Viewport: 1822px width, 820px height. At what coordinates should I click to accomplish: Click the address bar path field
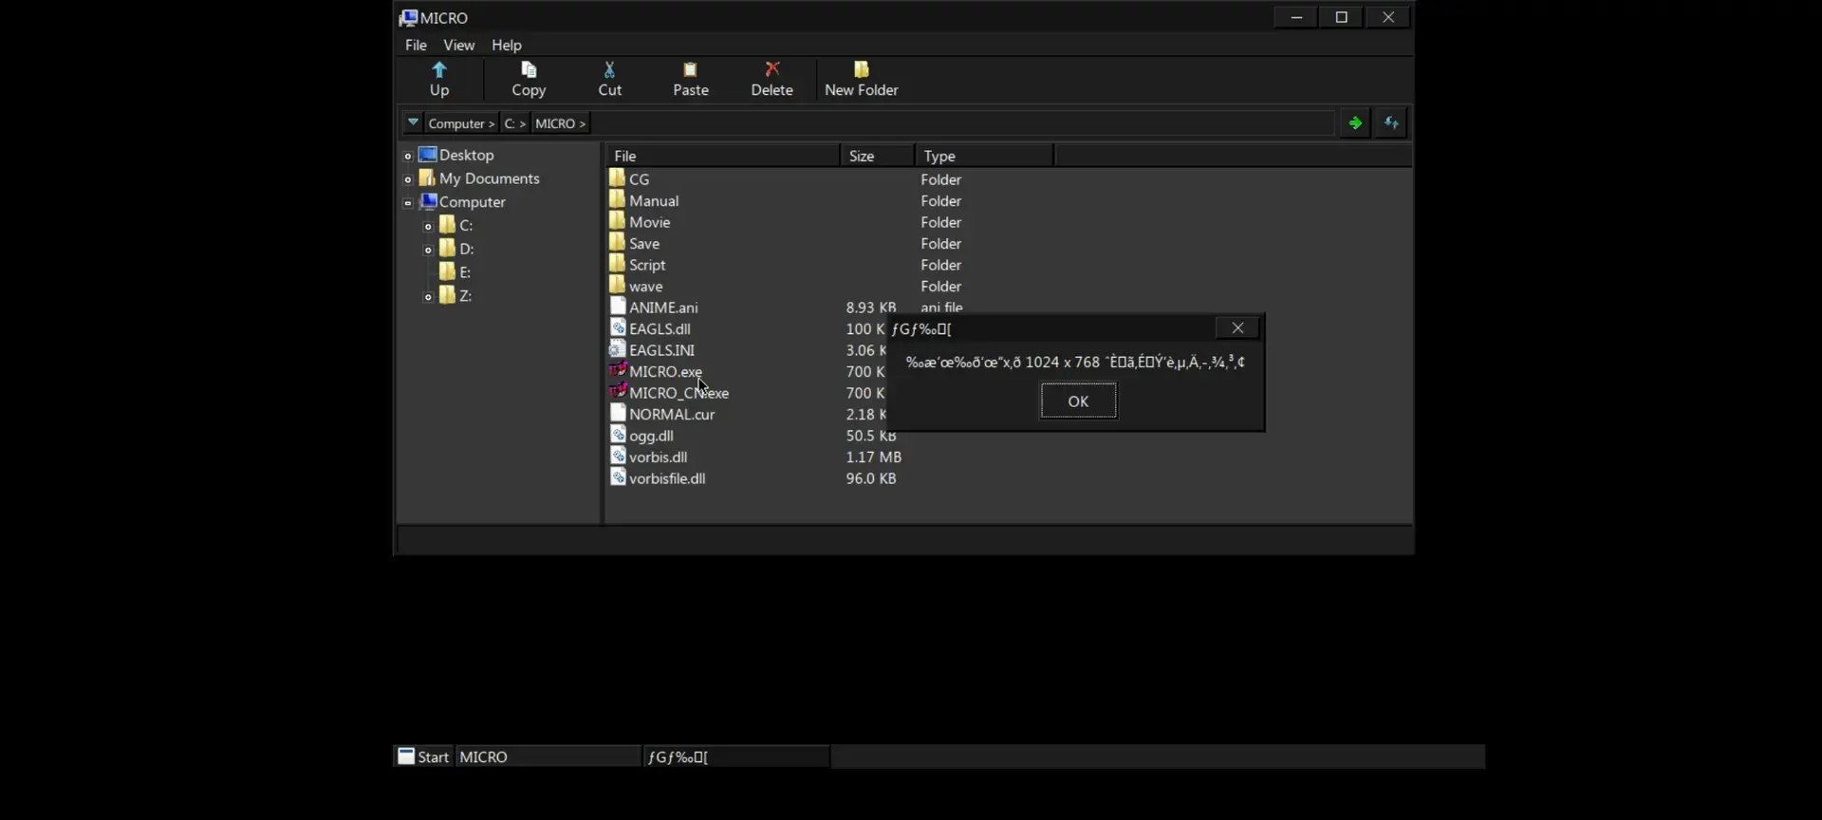[961, 123]
